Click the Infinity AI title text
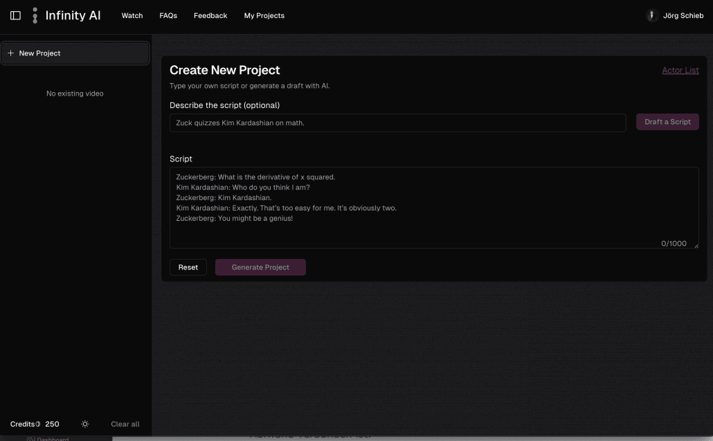This screenshot has width=713, height=441. click(x=73, y=15)
